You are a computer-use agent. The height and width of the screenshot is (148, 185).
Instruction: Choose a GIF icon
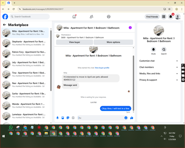pos(73,118)
